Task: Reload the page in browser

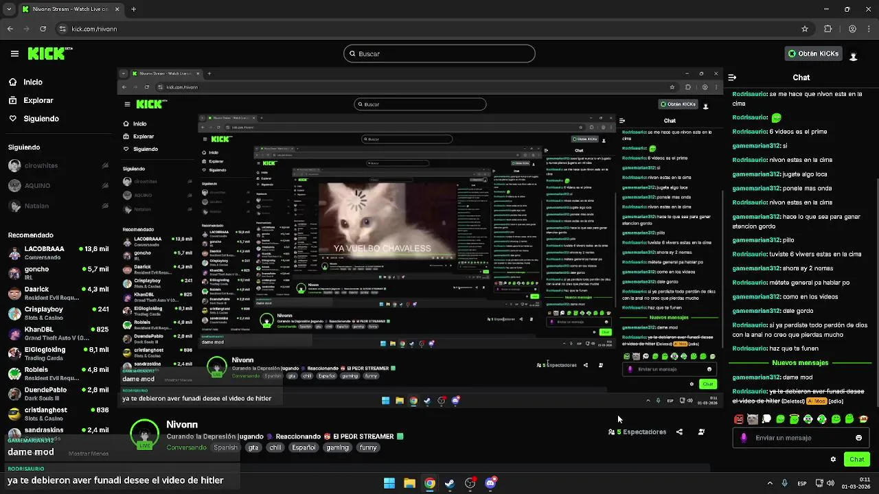Action: [43, 29]
